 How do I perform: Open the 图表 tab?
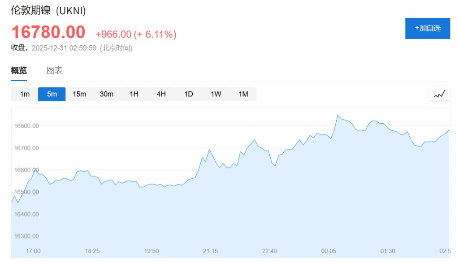click(x=55, y=70)
